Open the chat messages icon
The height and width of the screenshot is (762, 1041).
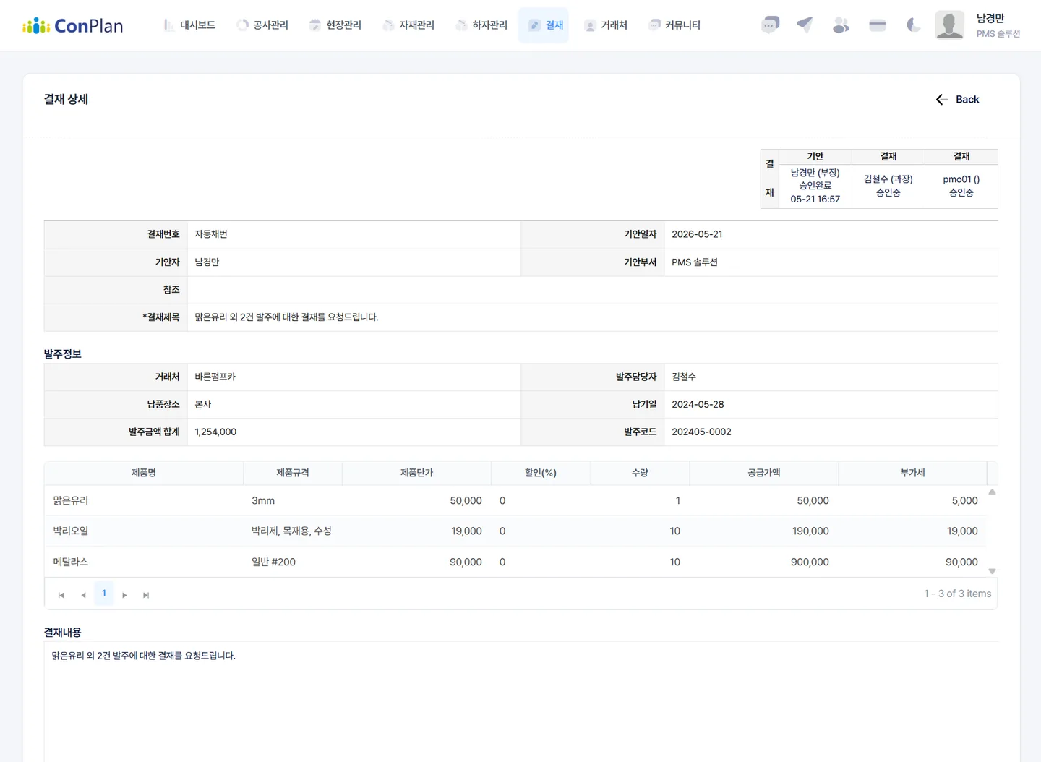click(770, 25)
